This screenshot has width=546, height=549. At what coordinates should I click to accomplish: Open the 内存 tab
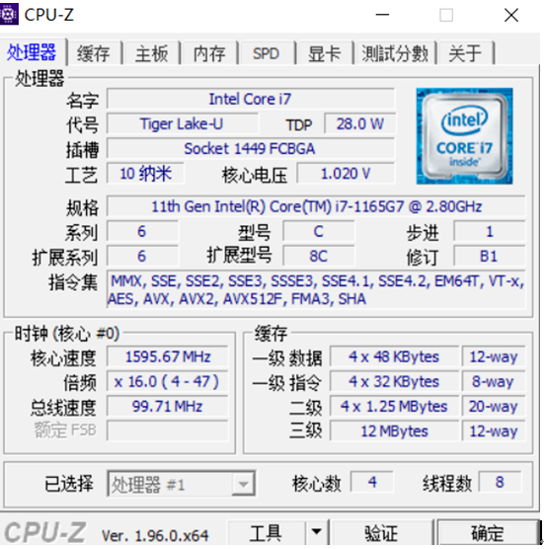(209, 53)
